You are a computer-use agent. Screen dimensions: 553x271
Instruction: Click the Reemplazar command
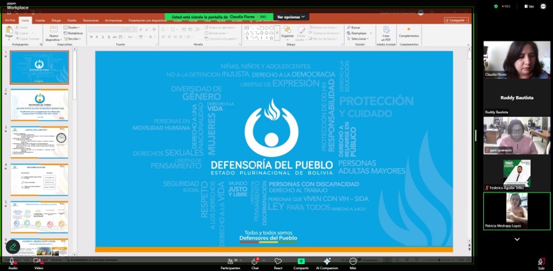pos(356,33)
